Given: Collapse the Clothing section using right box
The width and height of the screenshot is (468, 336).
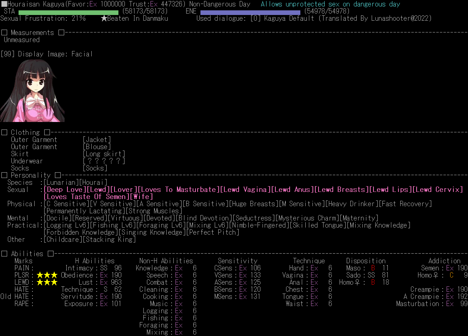Looking at the screenshot, I should point(47,132).
